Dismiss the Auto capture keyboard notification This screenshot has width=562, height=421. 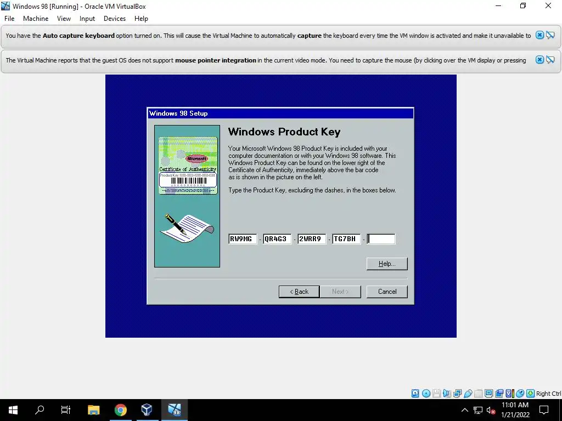point(539,35)
